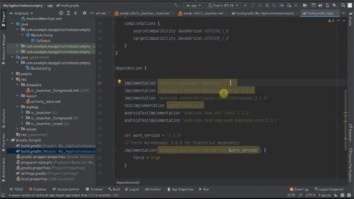354x199 pixels.
Task: Select proguard-rules.pro file
Action: 55,163
